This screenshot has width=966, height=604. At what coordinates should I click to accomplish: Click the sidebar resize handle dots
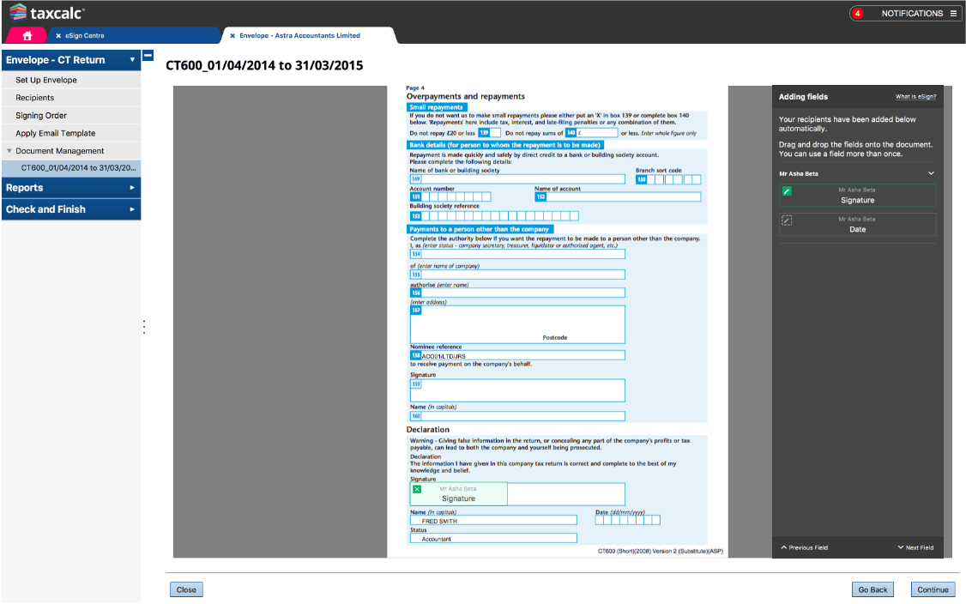[x=144, y=327]
